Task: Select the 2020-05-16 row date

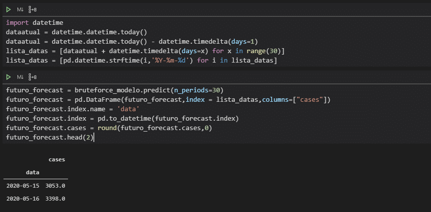Action: tap(23, 199)
